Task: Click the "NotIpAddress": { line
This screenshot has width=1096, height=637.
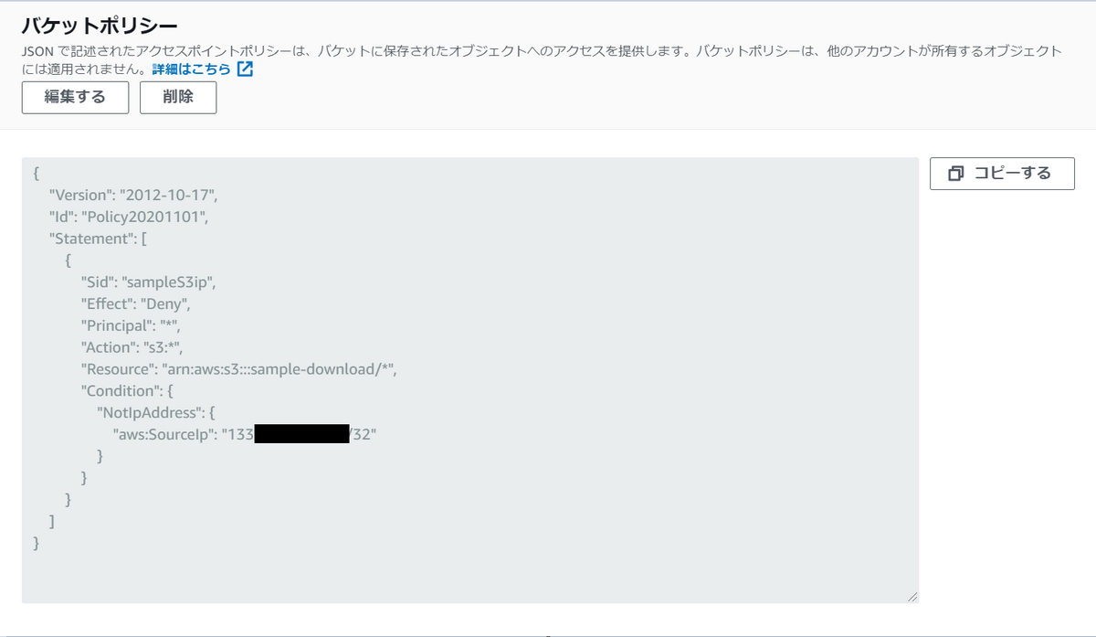Action: tap(155, 412)
